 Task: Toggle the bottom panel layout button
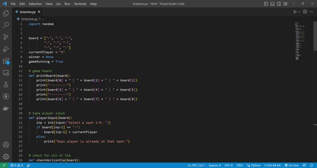[272, 4]
